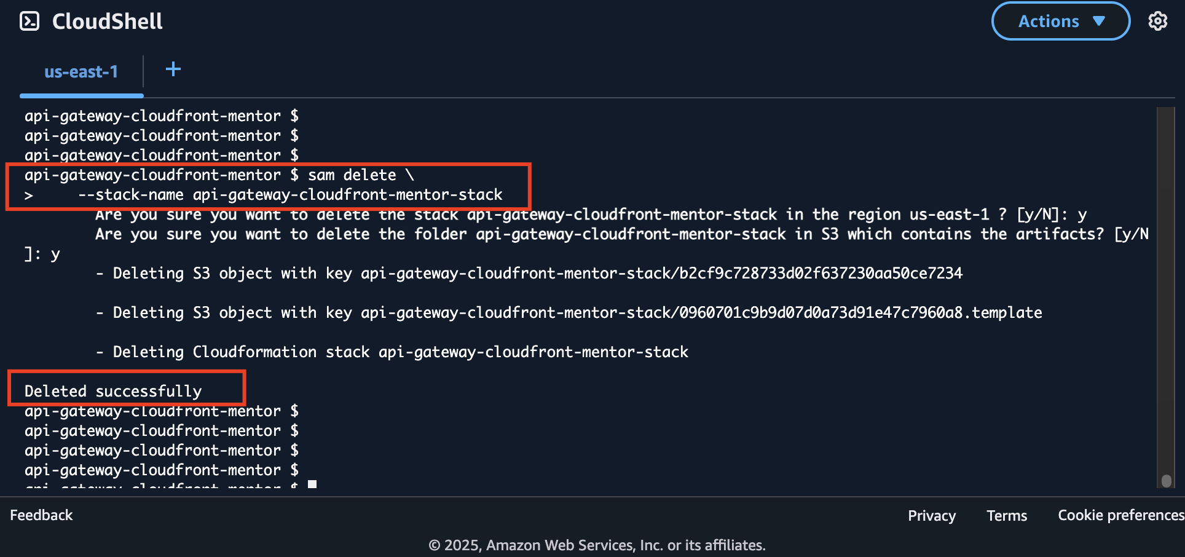Click the Amazon Web Services copyright text
1185x557 pixels.
[x=596, y=545]
